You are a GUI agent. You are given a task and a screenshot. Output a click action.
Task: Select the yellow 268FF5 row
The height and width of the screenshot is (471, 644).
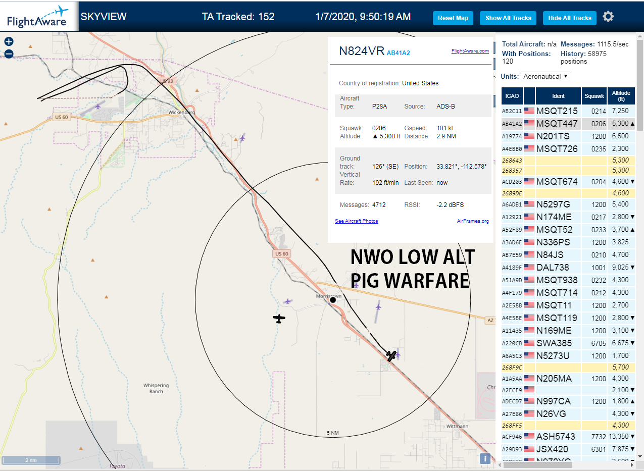(568, 425)
